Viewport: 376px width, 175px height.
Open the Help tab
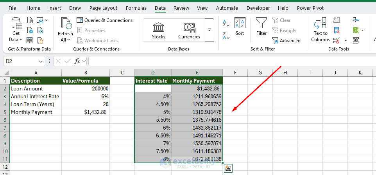[x=283, y=8]
